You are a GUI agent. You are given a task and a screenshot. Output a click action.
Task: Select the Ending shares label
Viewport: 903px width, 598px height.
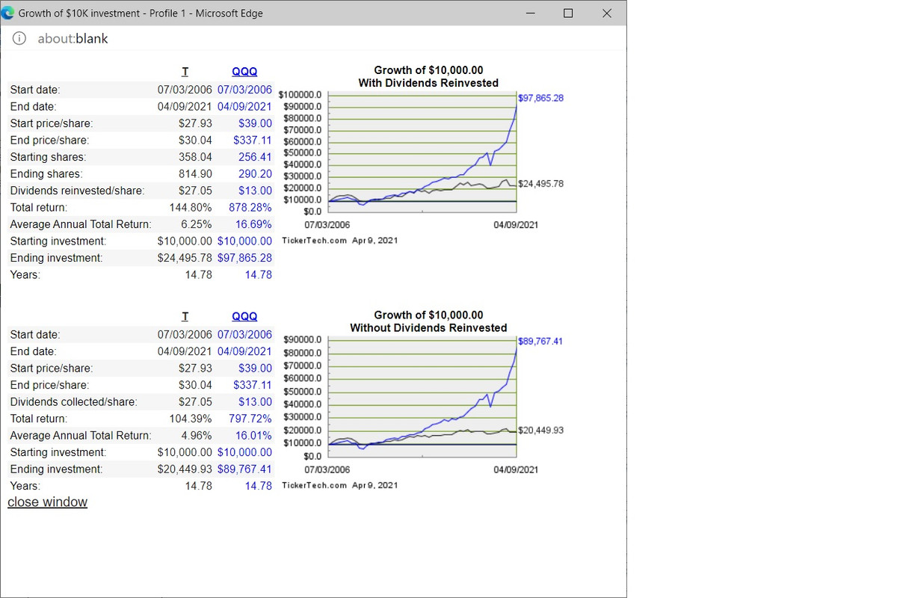pos(46,173)
